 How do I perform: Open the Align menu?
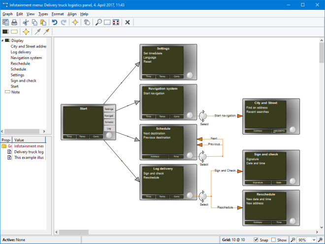(x=72, y=14)
